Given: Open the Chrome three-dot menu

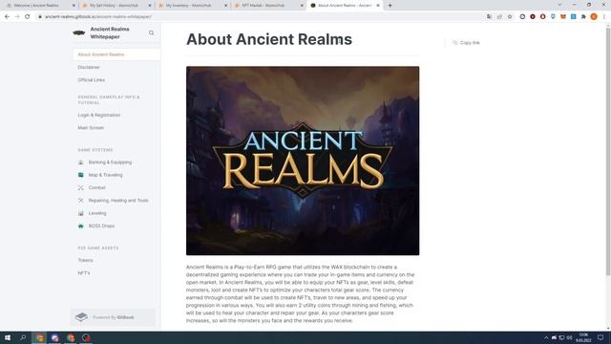Looking at the screenshot, I should click(604, 17).
